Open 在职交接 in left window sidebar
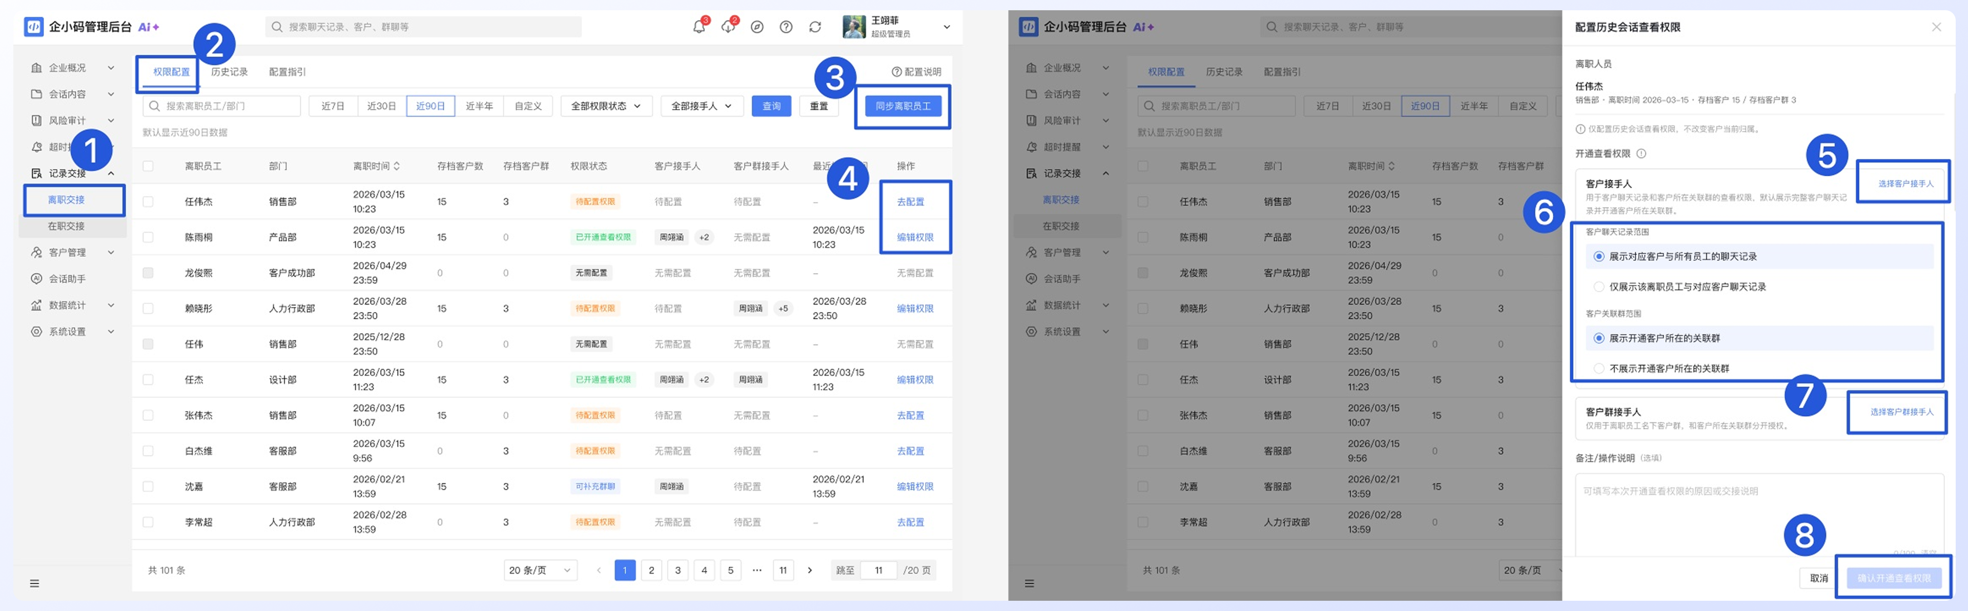The image size is (1968, 611). click(67, 226)
